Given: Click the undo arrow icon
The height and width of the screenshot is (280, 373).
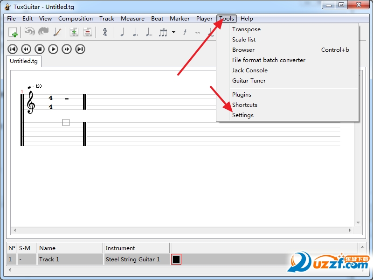Looking at the screenshot, I should click(30, 32).
